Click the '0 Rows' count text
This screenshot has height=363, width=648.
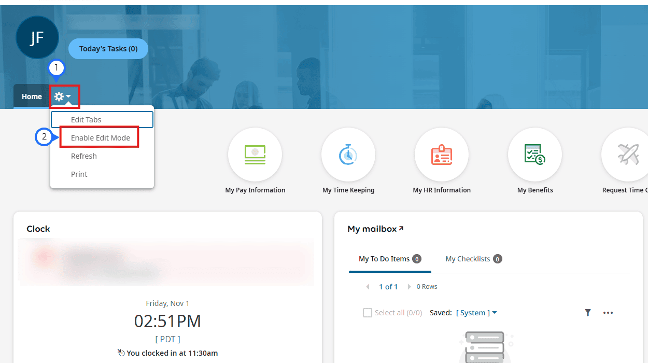[427, 287]
